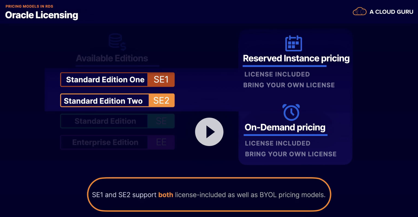Click the SE1 badge
Viewport: 418px width, 217px height.
click(161, 80)
